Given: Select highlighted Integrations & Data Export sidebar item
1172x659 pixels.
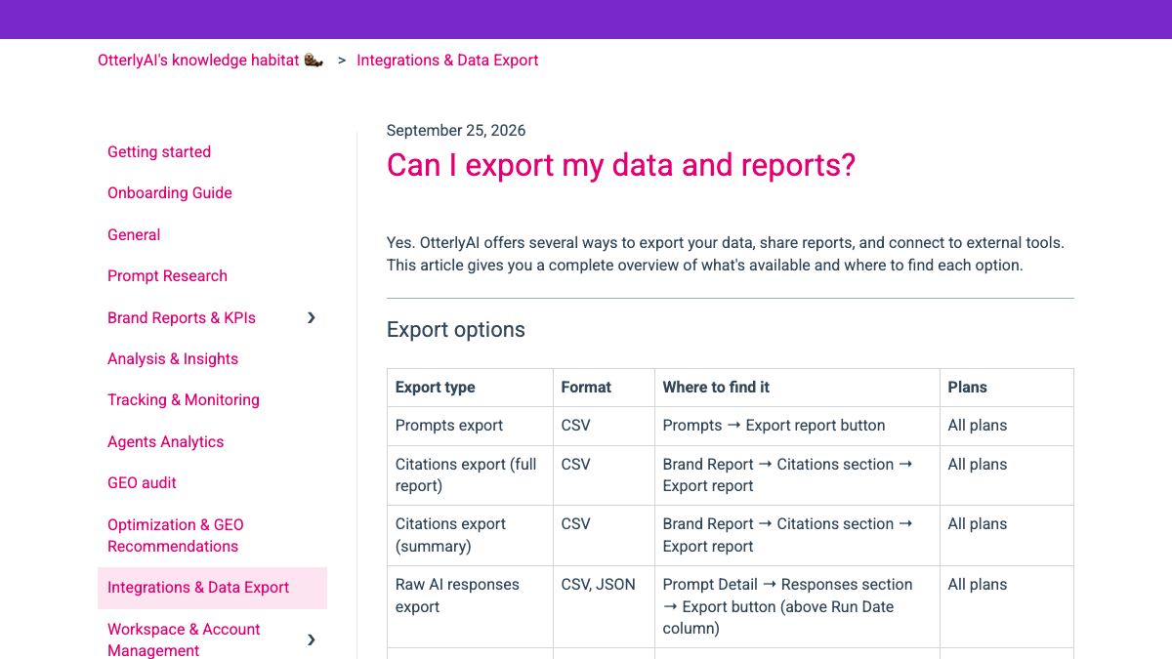Looking at the screenshot, I should 212,588.
